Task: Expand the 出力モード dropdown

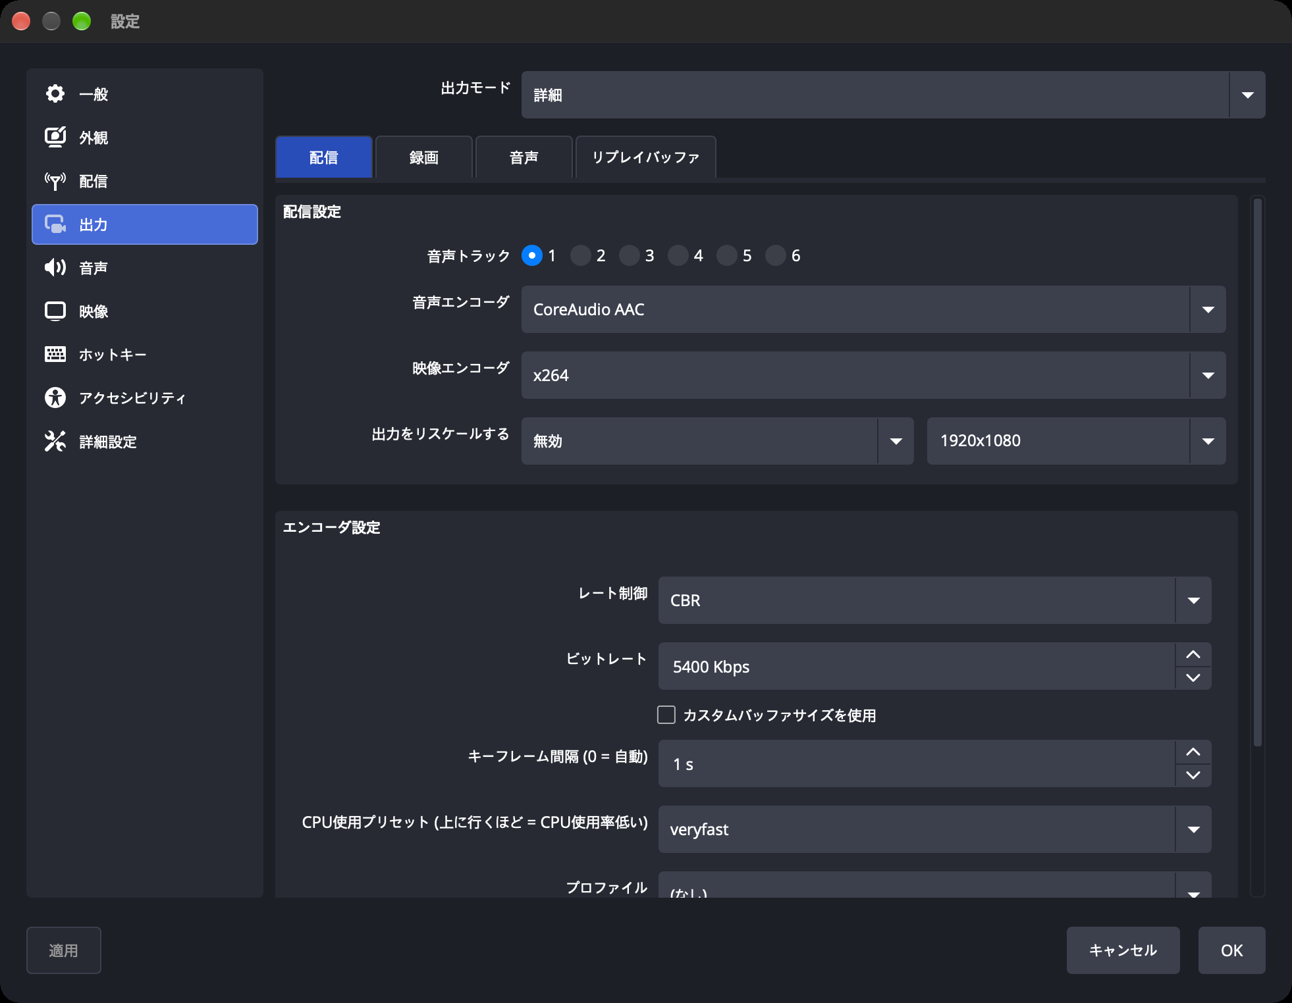Action: [x=893, y=95]
